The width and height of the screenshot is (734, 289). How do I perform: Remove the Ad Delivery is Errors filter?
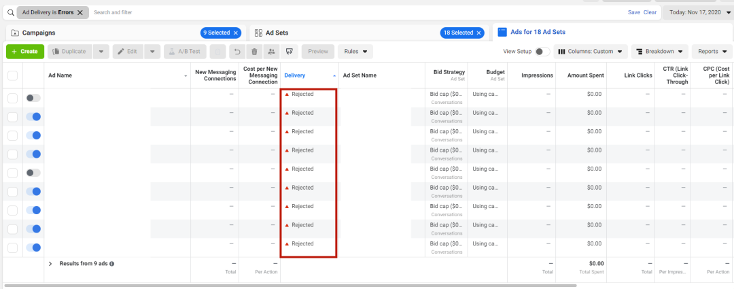click(x=80, y=12)
